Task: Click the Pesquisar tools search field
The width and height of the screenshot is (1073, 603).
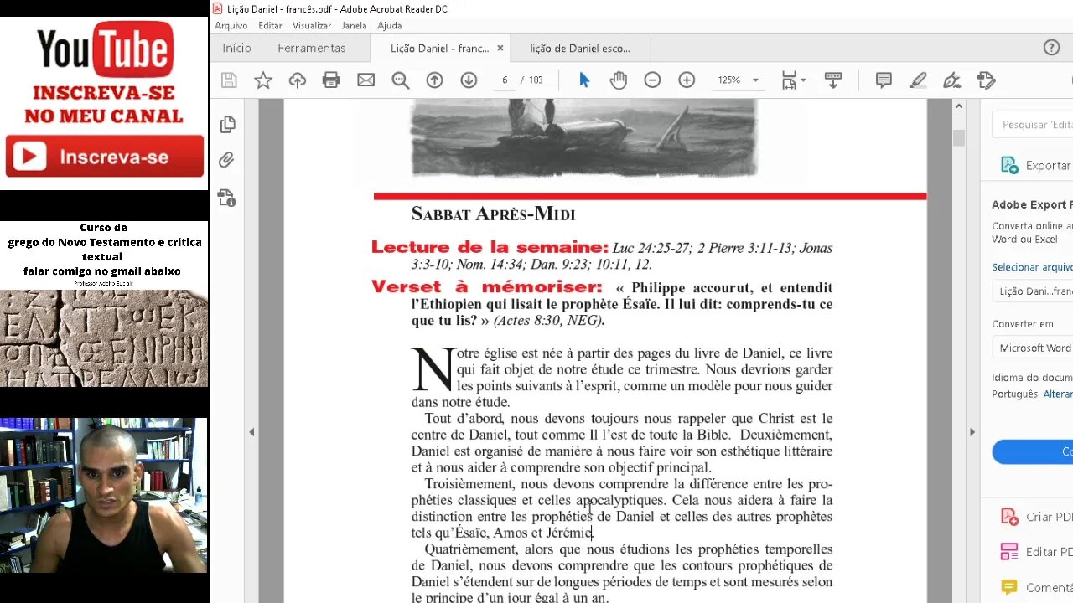Action: pos(1033,125)
